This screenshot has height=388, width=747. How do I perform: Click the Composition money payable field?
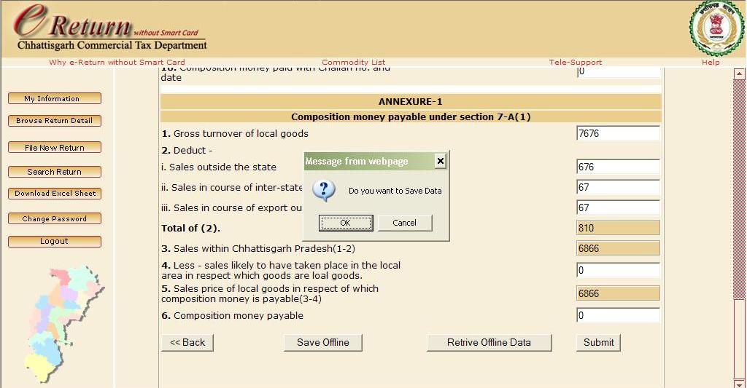[617, 316]
